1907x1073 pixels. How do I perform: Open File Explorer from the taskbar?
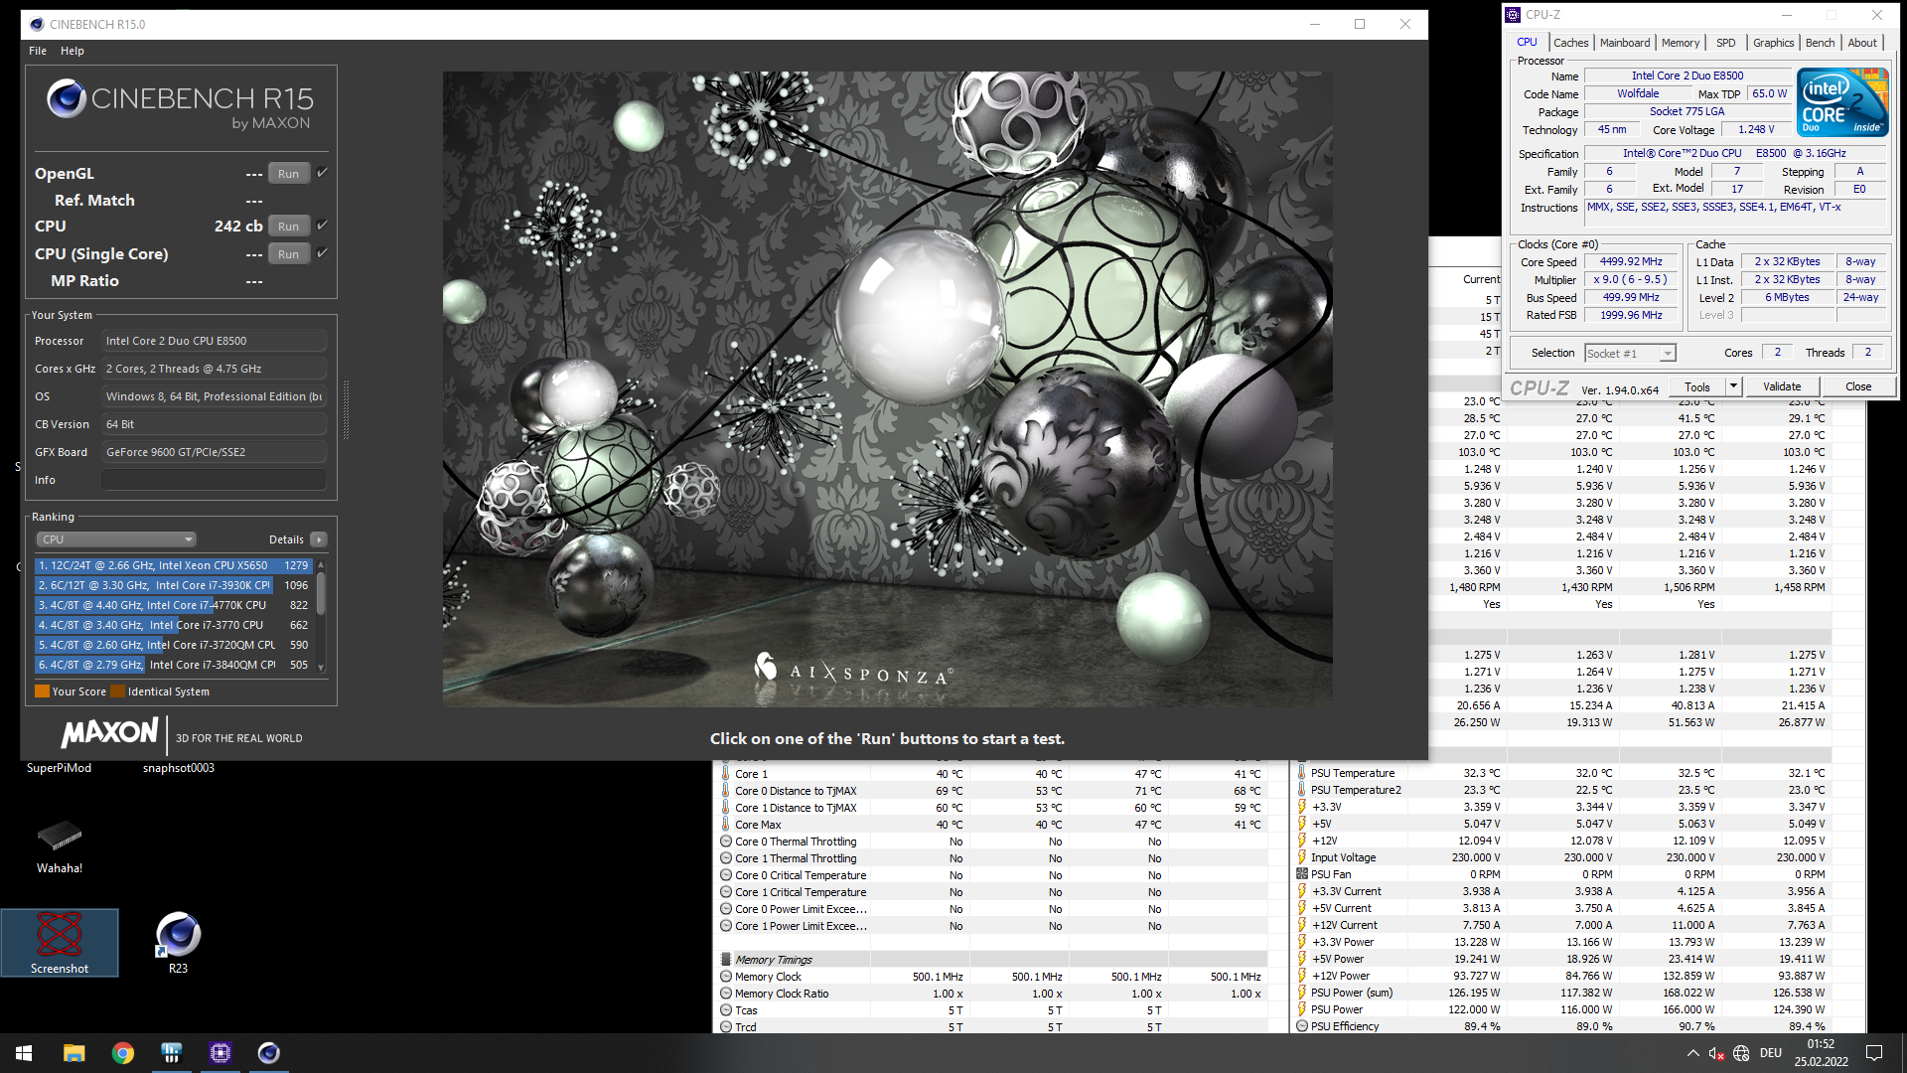73,1053
